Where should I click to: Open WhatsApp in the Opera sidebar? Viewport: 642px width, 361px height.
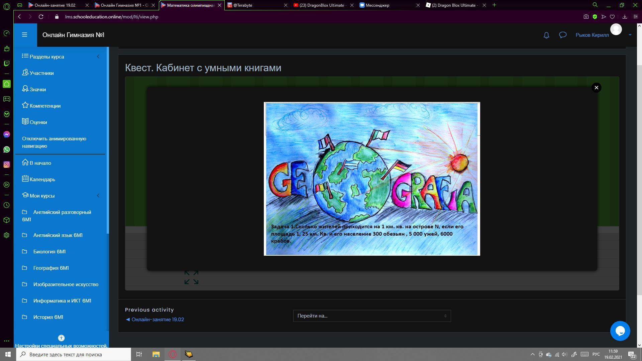(x=6, y=149)
